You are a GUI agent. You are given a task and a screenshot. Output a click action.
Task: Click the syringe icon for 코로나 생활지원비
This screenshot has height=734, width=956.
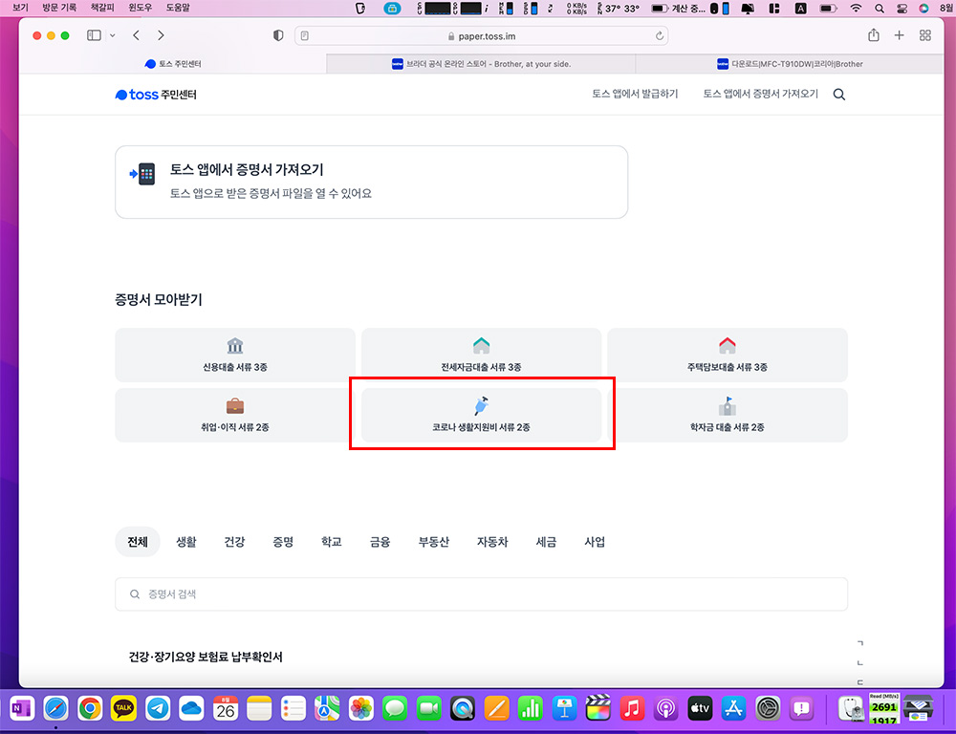coord(481,405)
